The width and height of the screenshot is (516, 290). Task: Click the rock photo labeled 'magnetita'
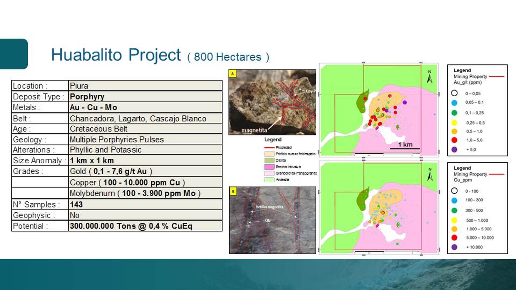(272, 102)
